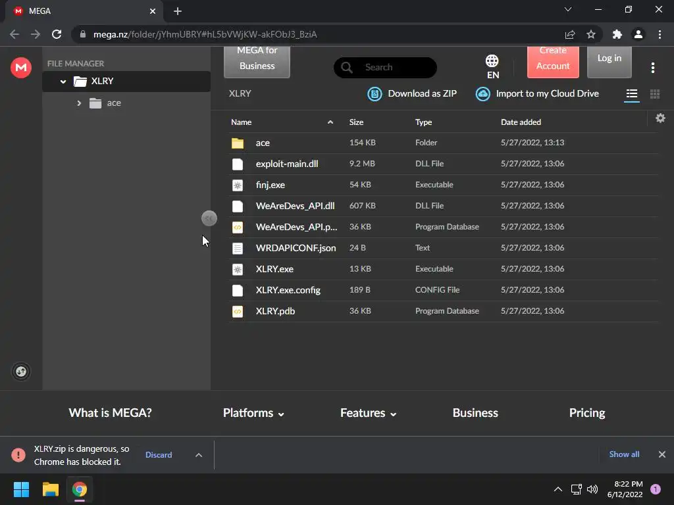Open Chrome tab search dropdown
Screen dimensions: 674x505
click(x=568, y=9)
